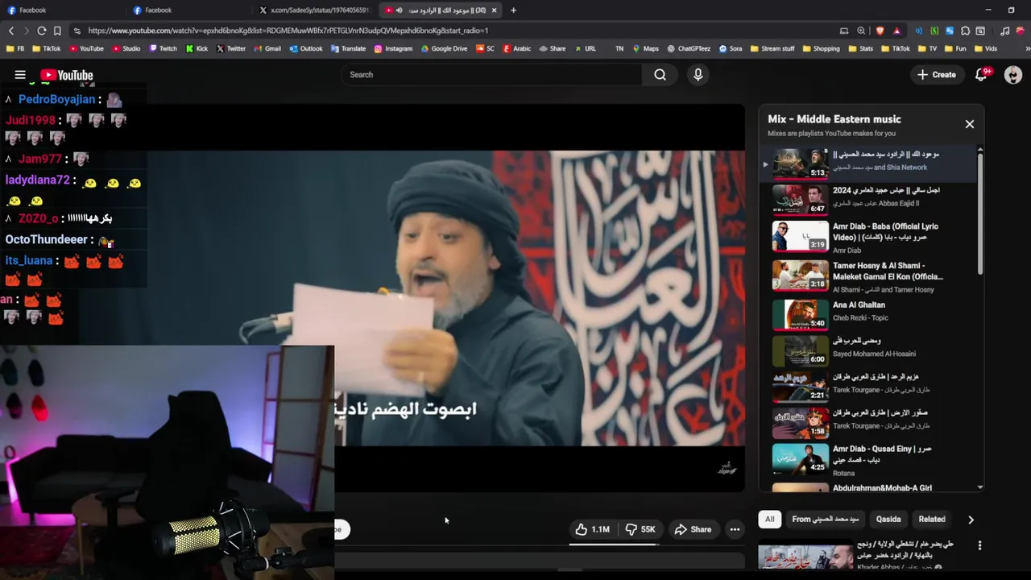Viewport: 1031px width, 580px height.
Task: Click the playlist scroll-down arrow
Action: coord(980,487)
